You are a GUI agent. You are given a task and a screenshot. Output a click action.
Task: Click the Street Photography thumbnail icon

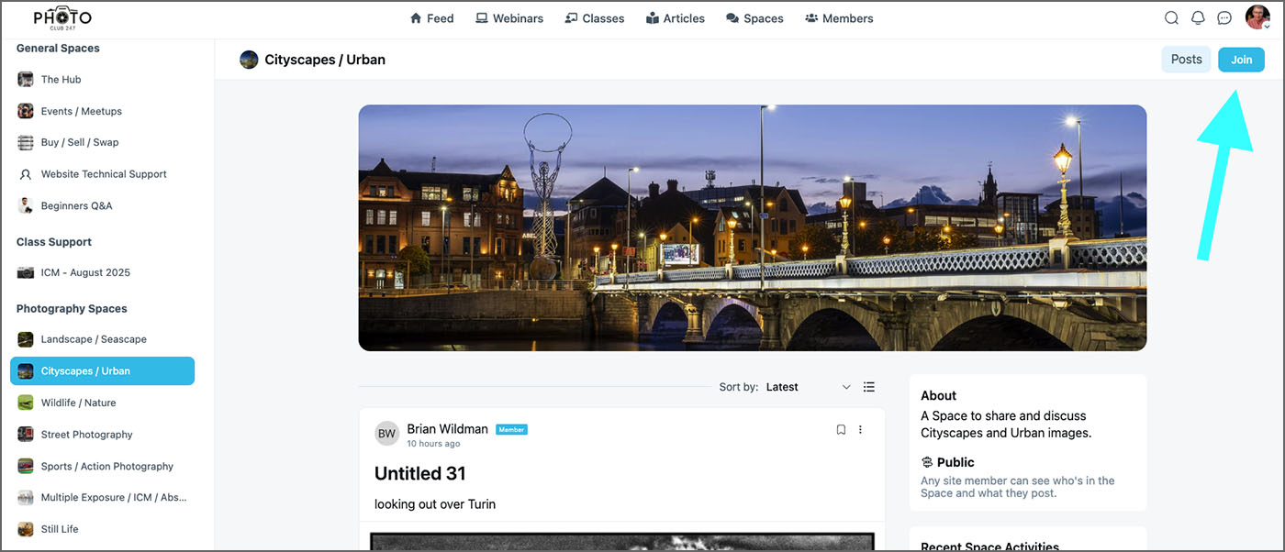pos(26,435)
